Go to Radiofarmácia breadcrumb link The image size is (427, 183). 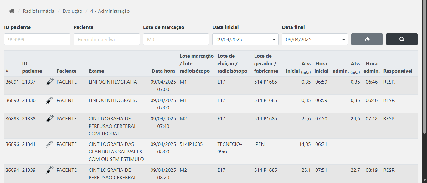[x=39, y=11]
